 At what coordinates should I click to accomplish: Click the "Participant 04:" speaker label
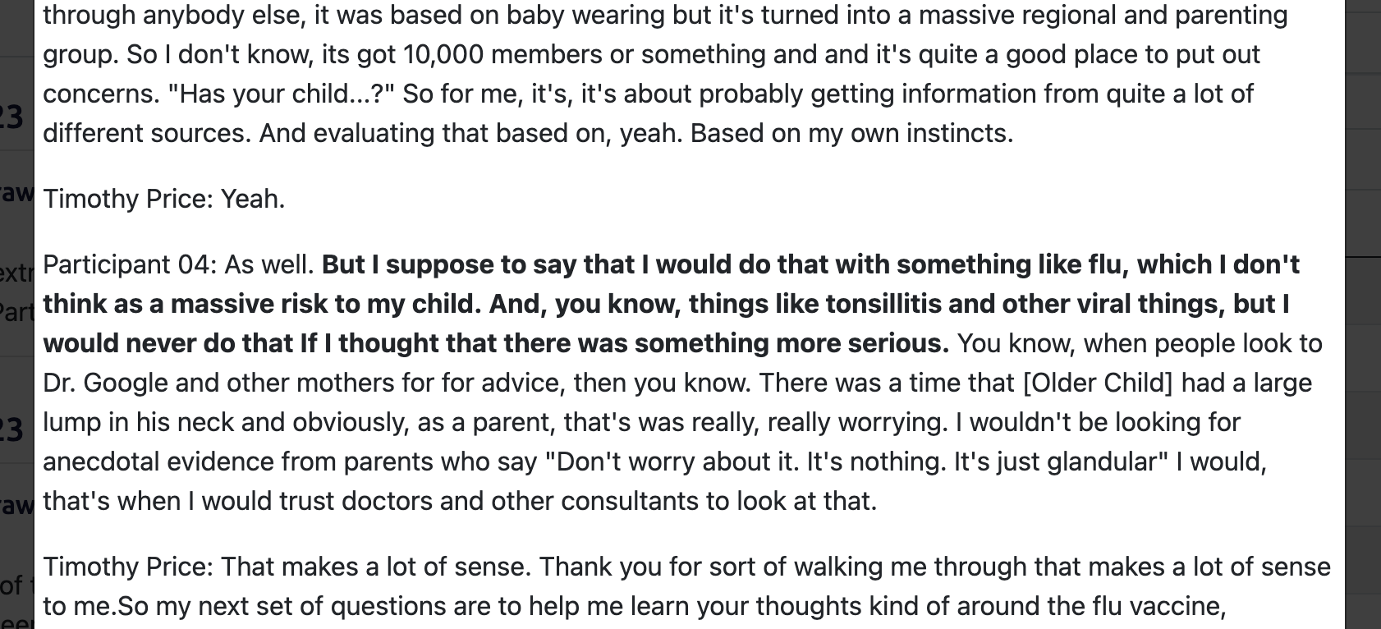coord(129,264)
